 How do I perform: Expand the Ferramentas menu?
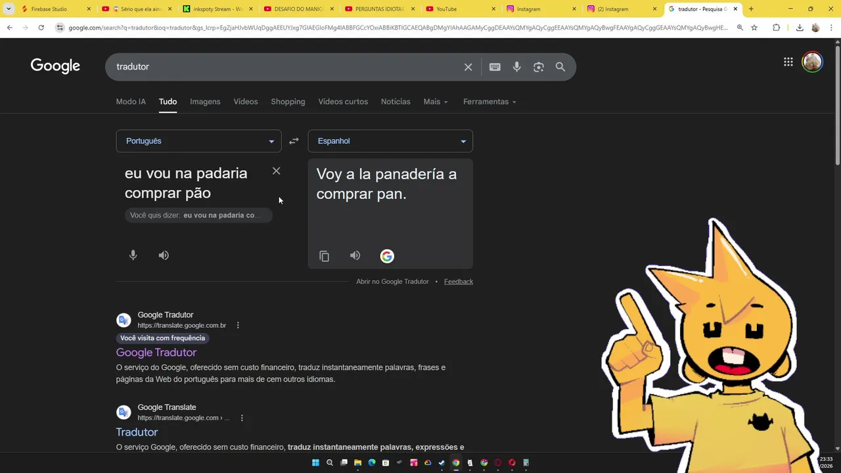[x=489, y=102]
